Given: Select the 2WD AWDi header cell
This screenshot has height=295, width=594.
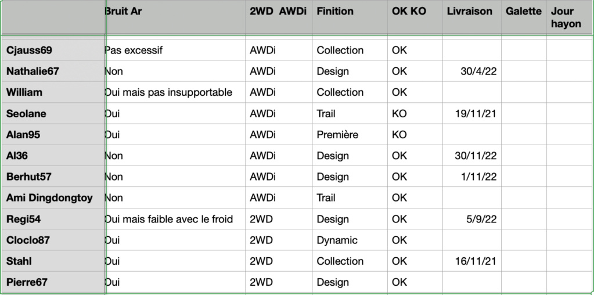Looking at the screenshot, I should 279,18.
